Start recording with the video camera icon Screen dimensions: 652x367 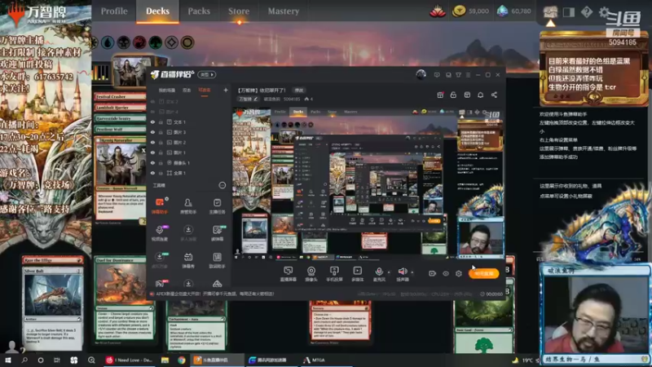(x=433, y=273)
